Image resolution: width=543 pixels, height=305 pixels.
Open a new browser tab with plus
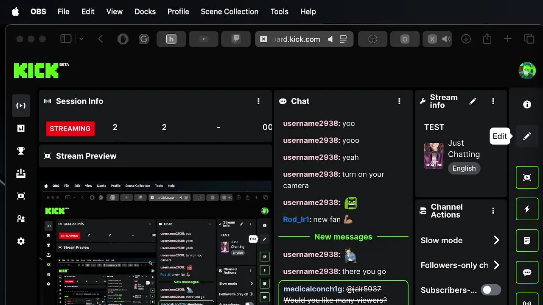(507, 39)
